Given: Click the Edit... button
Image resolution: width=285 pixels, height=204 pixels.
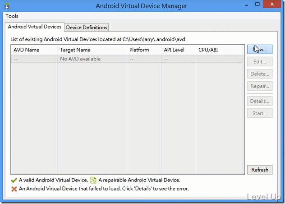Looking at the screenshot, I should [260, 61].
